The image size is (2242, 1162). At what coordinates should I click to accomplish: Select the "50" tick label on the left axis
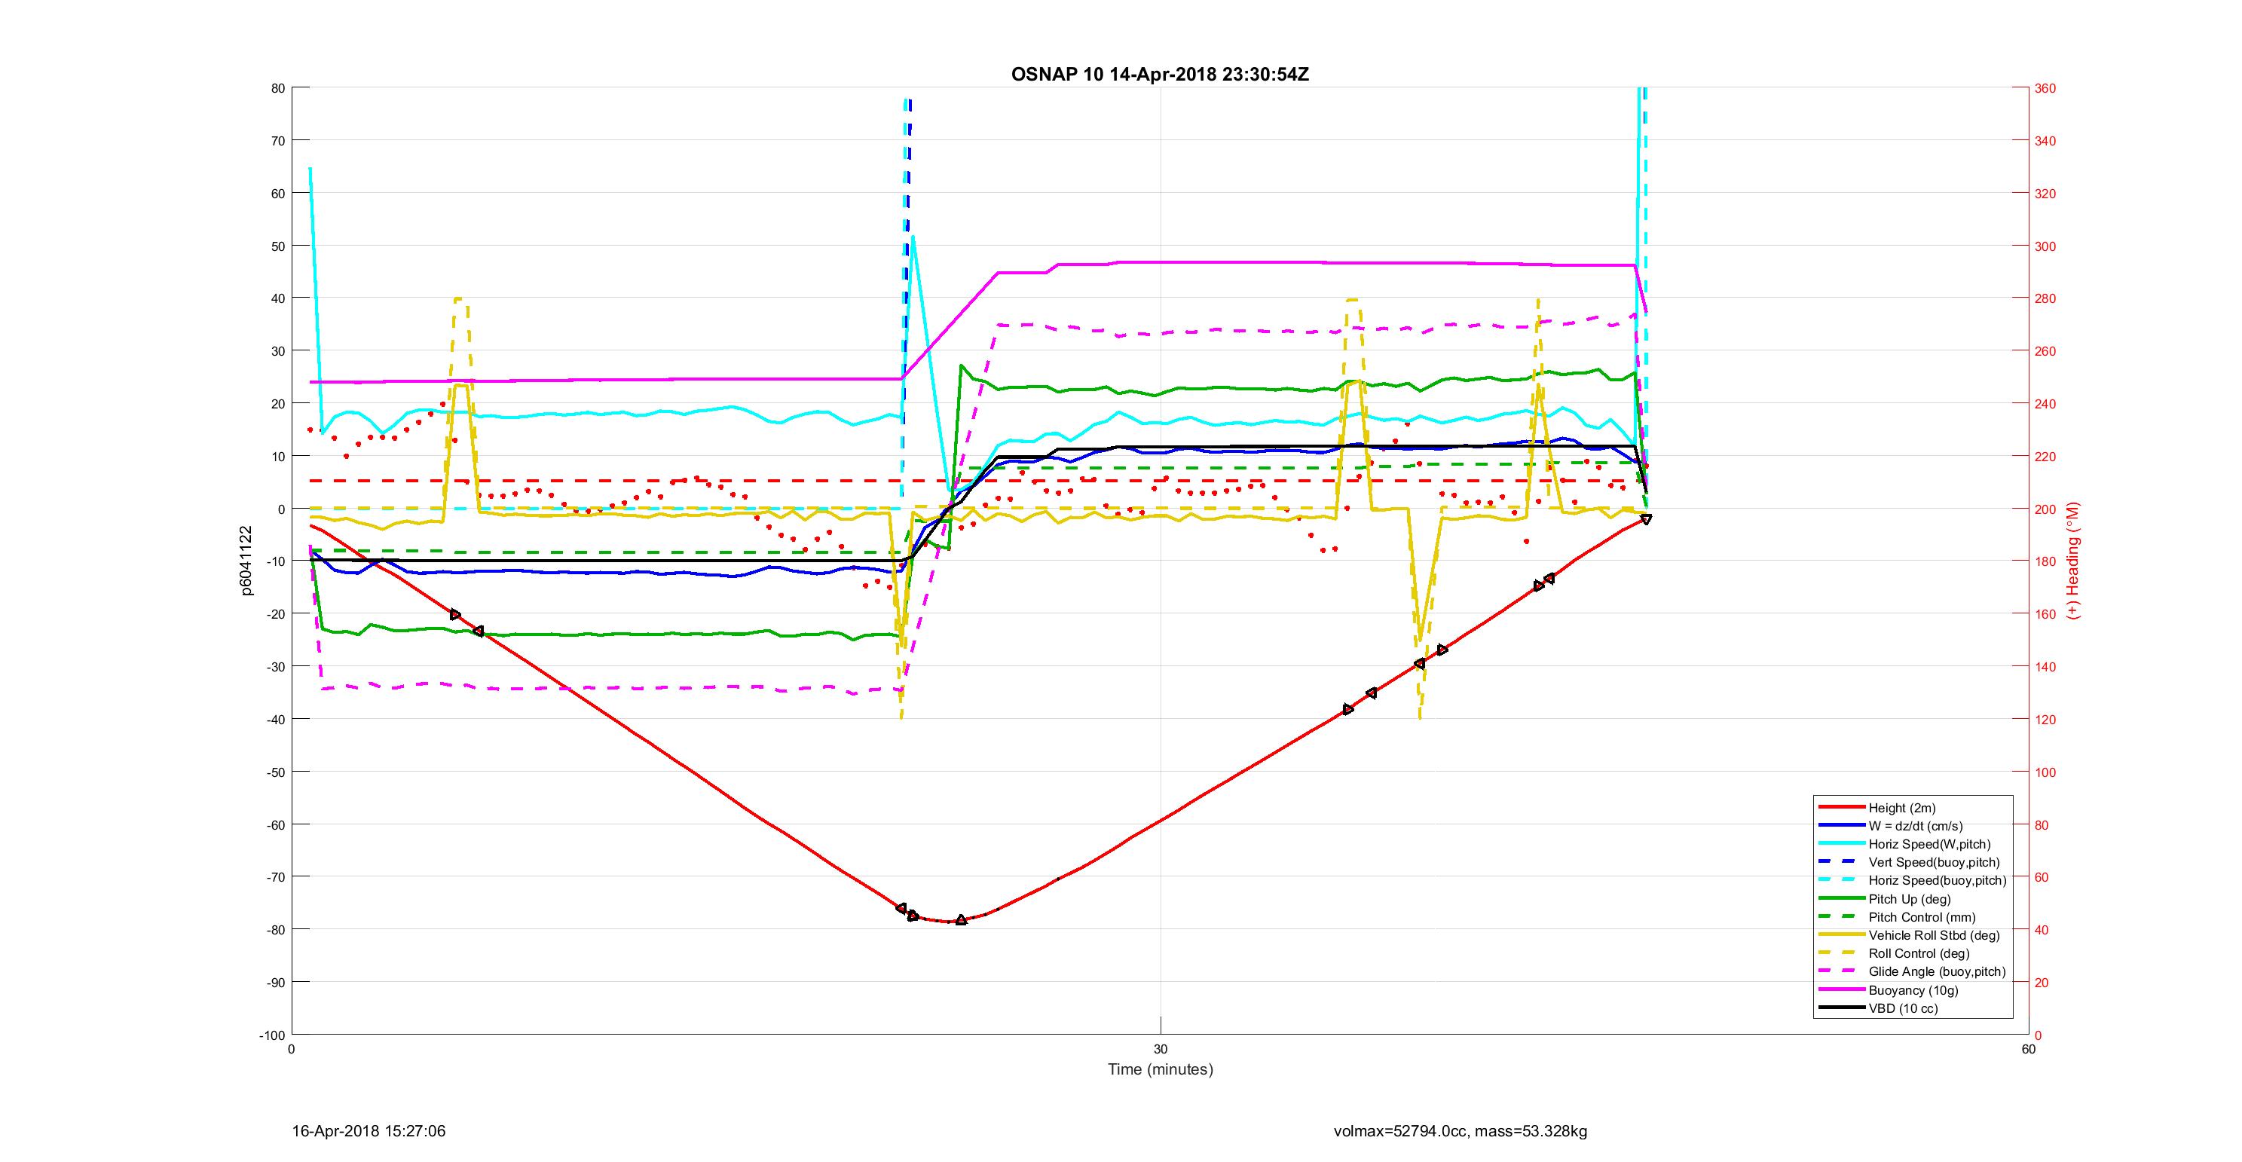(x=279, y=246)
